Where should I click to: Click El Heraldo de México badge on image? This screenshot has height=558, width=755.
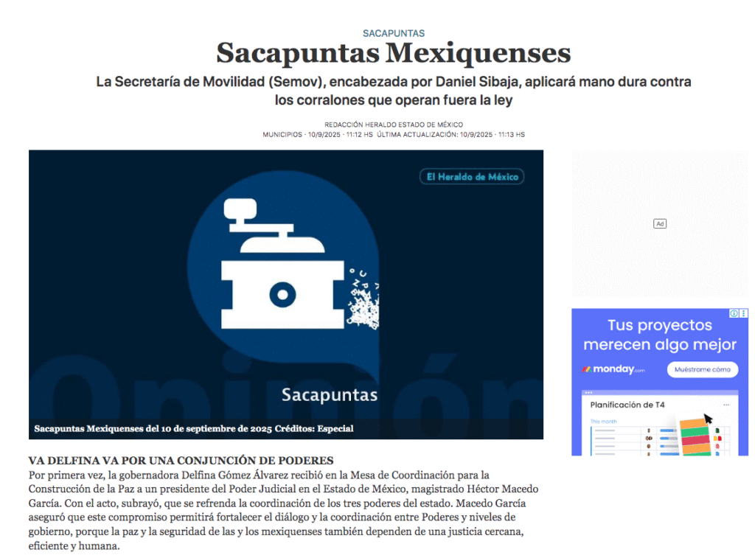[472, 177]
